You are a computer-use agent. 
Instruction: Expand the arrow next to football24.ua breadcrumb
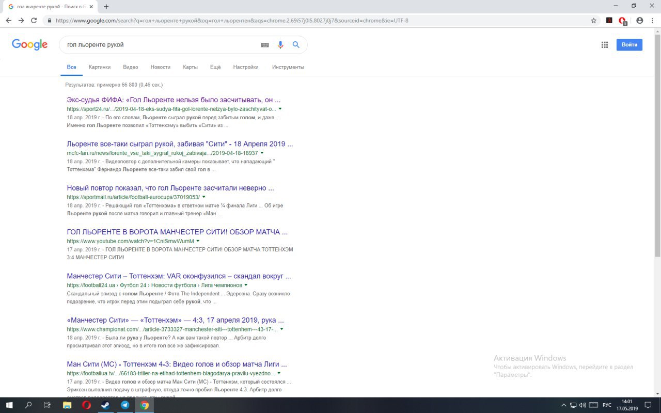tap(246, 285)
